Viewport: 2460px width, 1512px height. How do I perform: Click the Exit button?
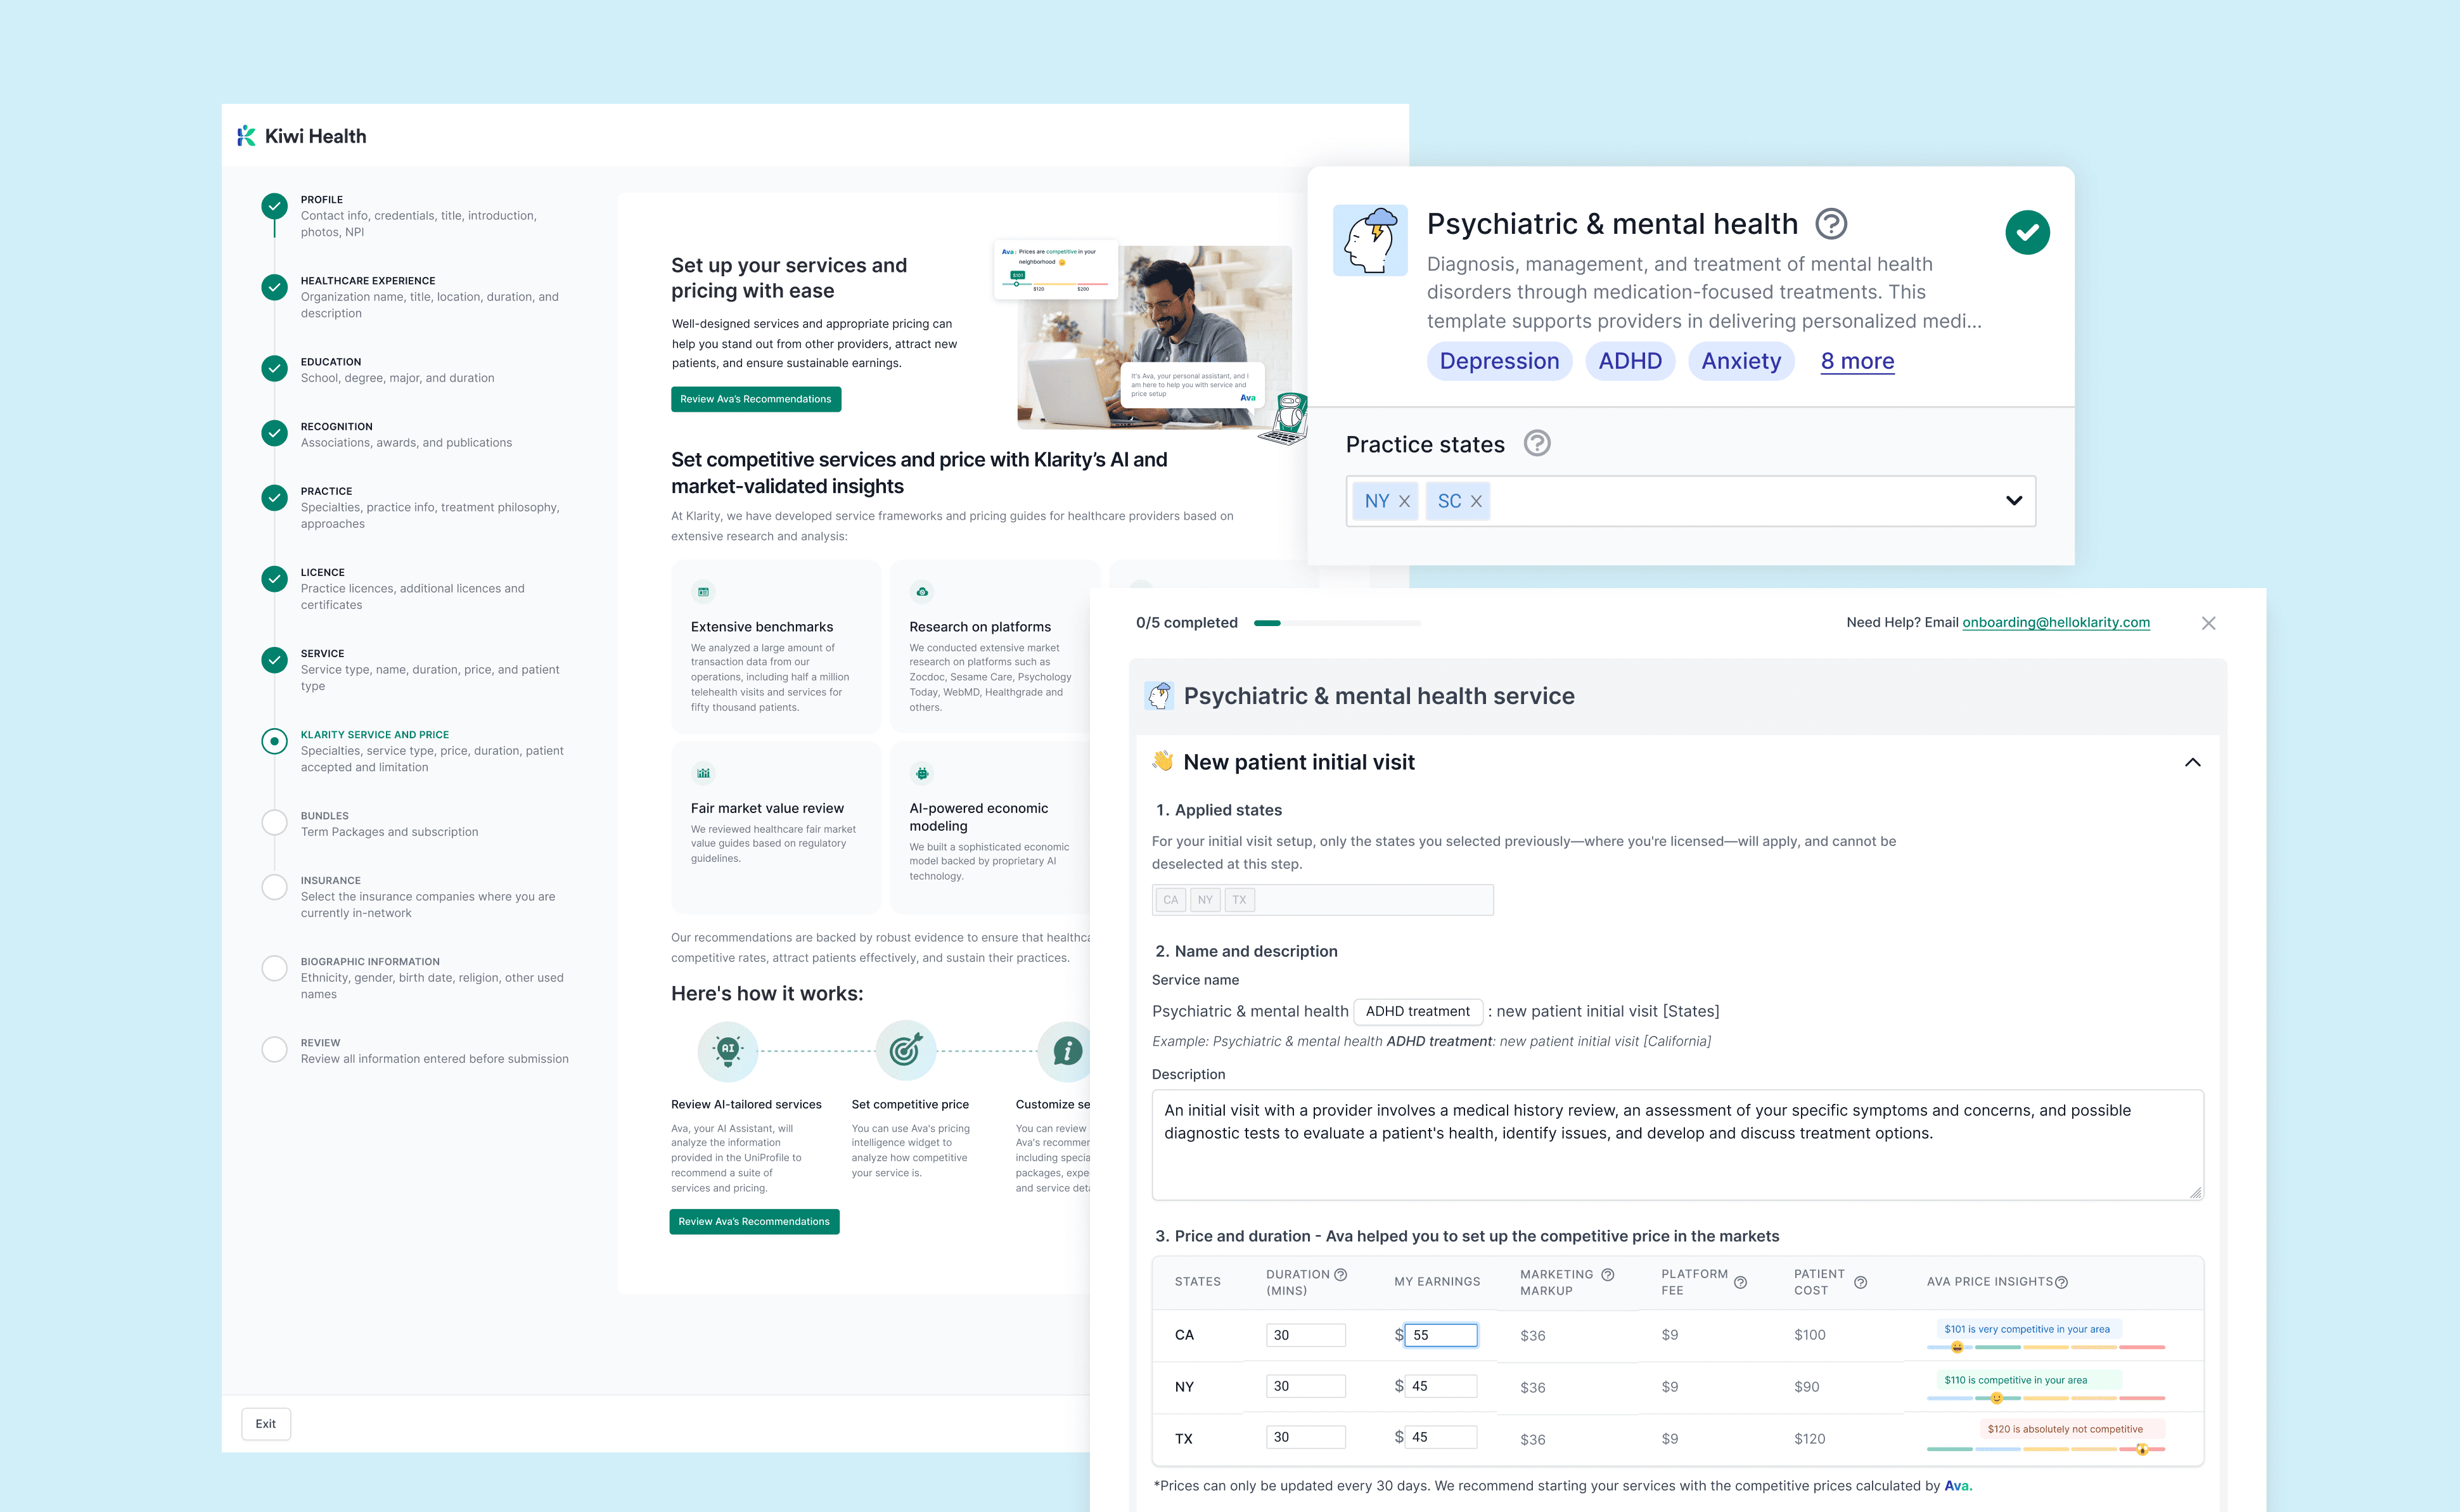coord(266,1424)
